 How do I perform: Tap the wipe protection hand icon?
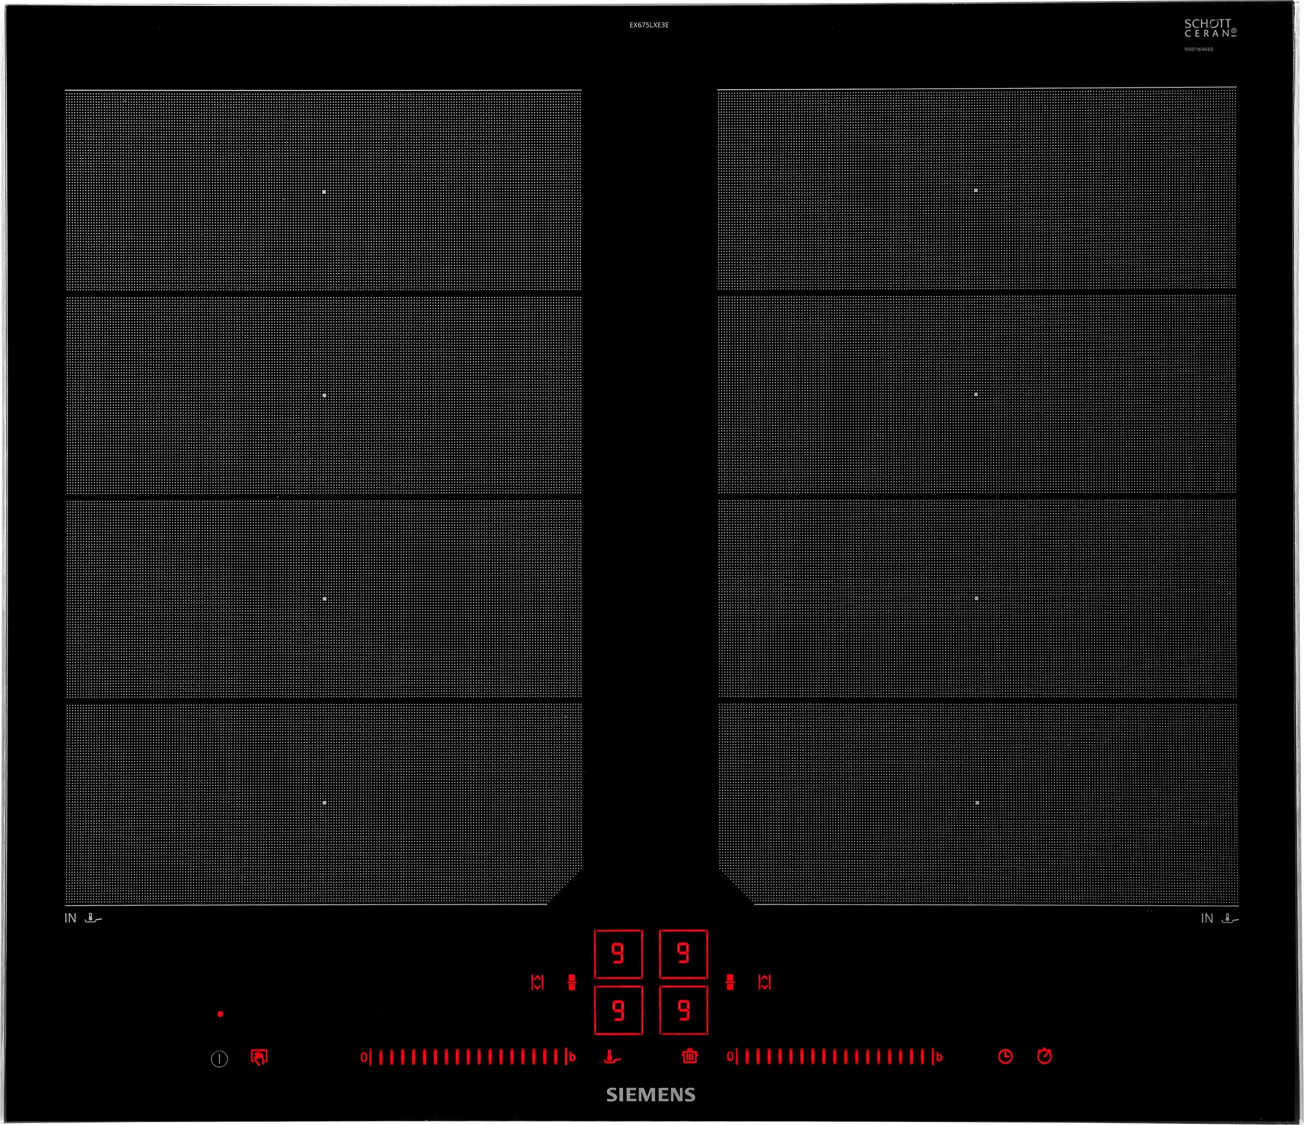pos(259,1057)
